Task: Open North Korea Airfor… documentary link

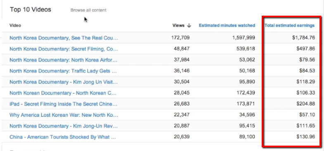Action: coord(64,60)
